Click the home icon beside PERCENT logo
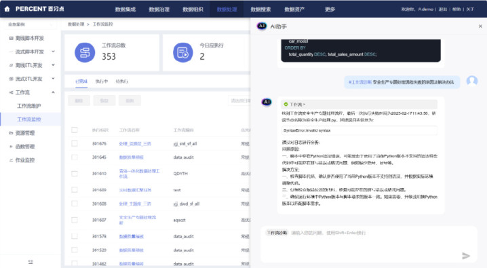The image size is (487, 268). pyautogui.click(x=7, y=9)
